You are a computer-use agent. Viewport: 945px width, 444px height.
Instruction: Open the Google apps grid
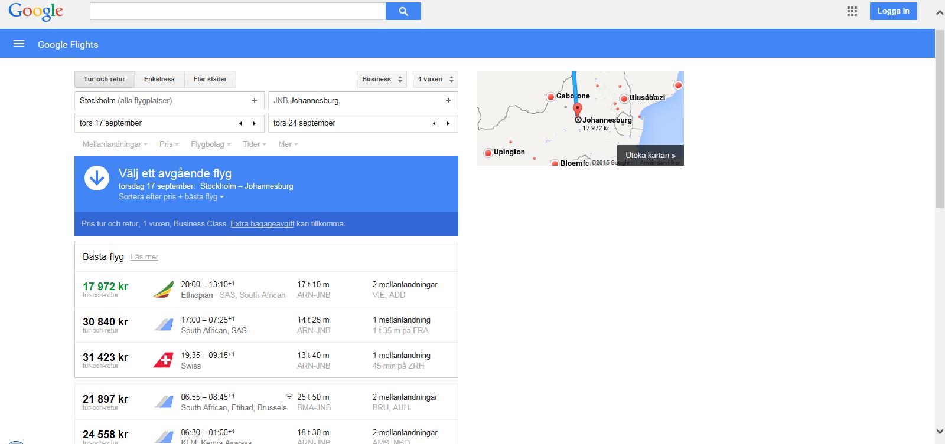[x=852, y=11]
